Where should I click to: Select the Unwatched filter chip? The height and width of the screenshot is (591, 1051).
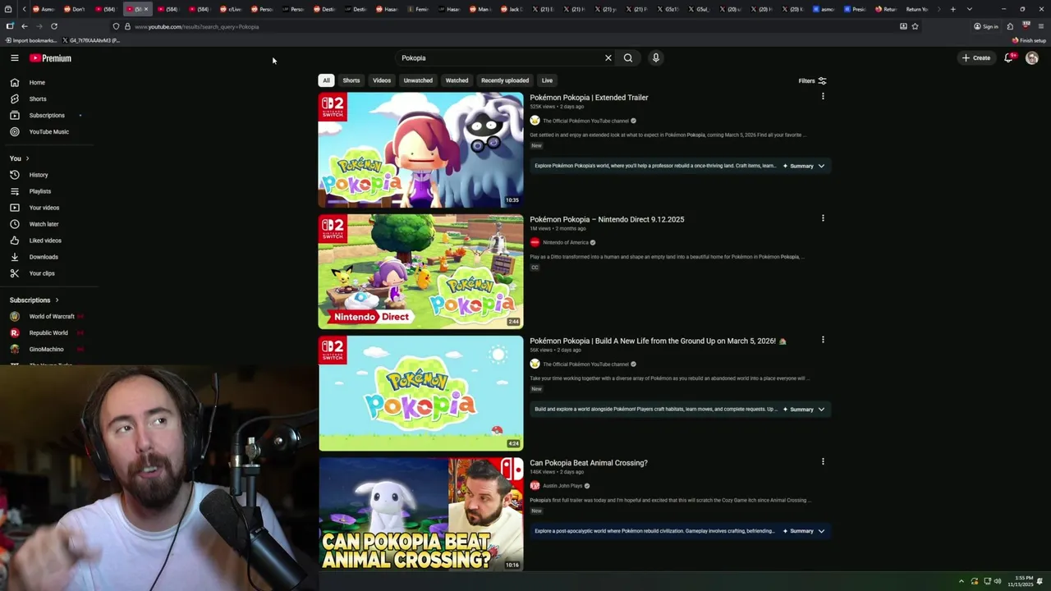coord(418,80)
